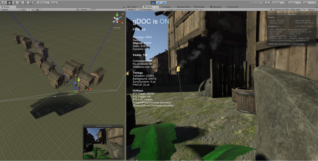Toggle 2D mode in Scene view

tap(24, 9)
